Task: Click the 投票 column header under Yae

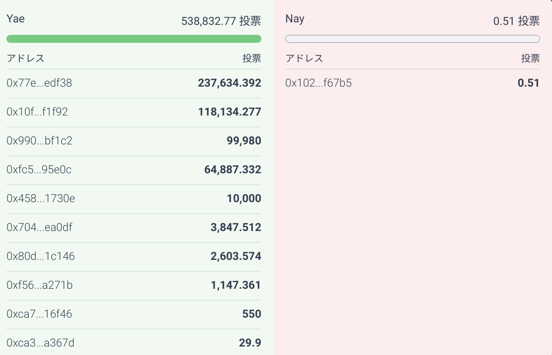Action: (252, 58)
